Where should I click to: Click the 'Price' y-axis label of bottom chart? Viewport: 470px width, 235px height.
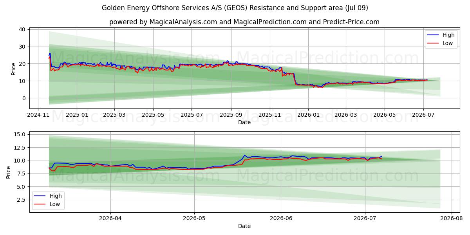(x=9, y=172)
